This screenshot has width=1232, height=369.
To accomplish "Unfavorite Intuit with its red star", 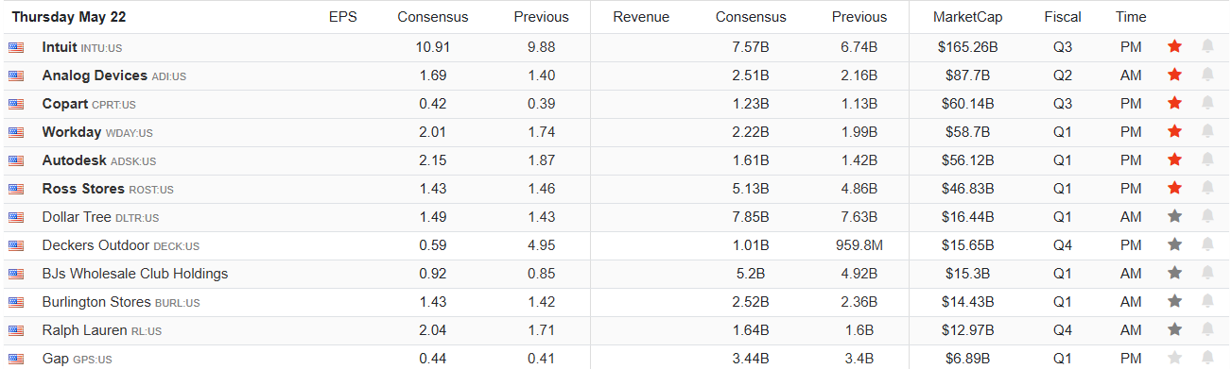I will 1174,46.
